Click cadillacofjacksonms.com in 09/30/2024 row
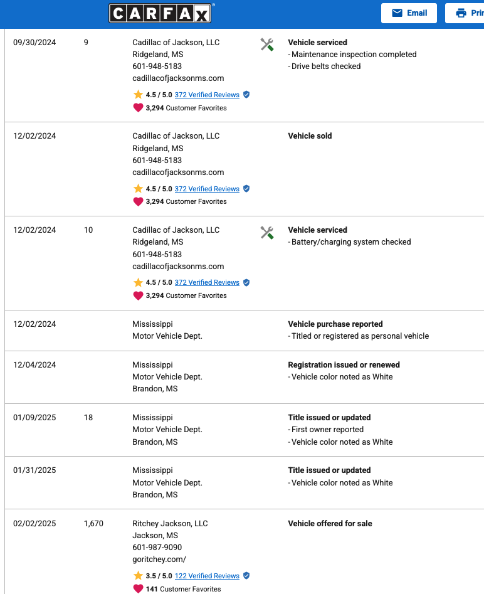 [x=178, y=78]
